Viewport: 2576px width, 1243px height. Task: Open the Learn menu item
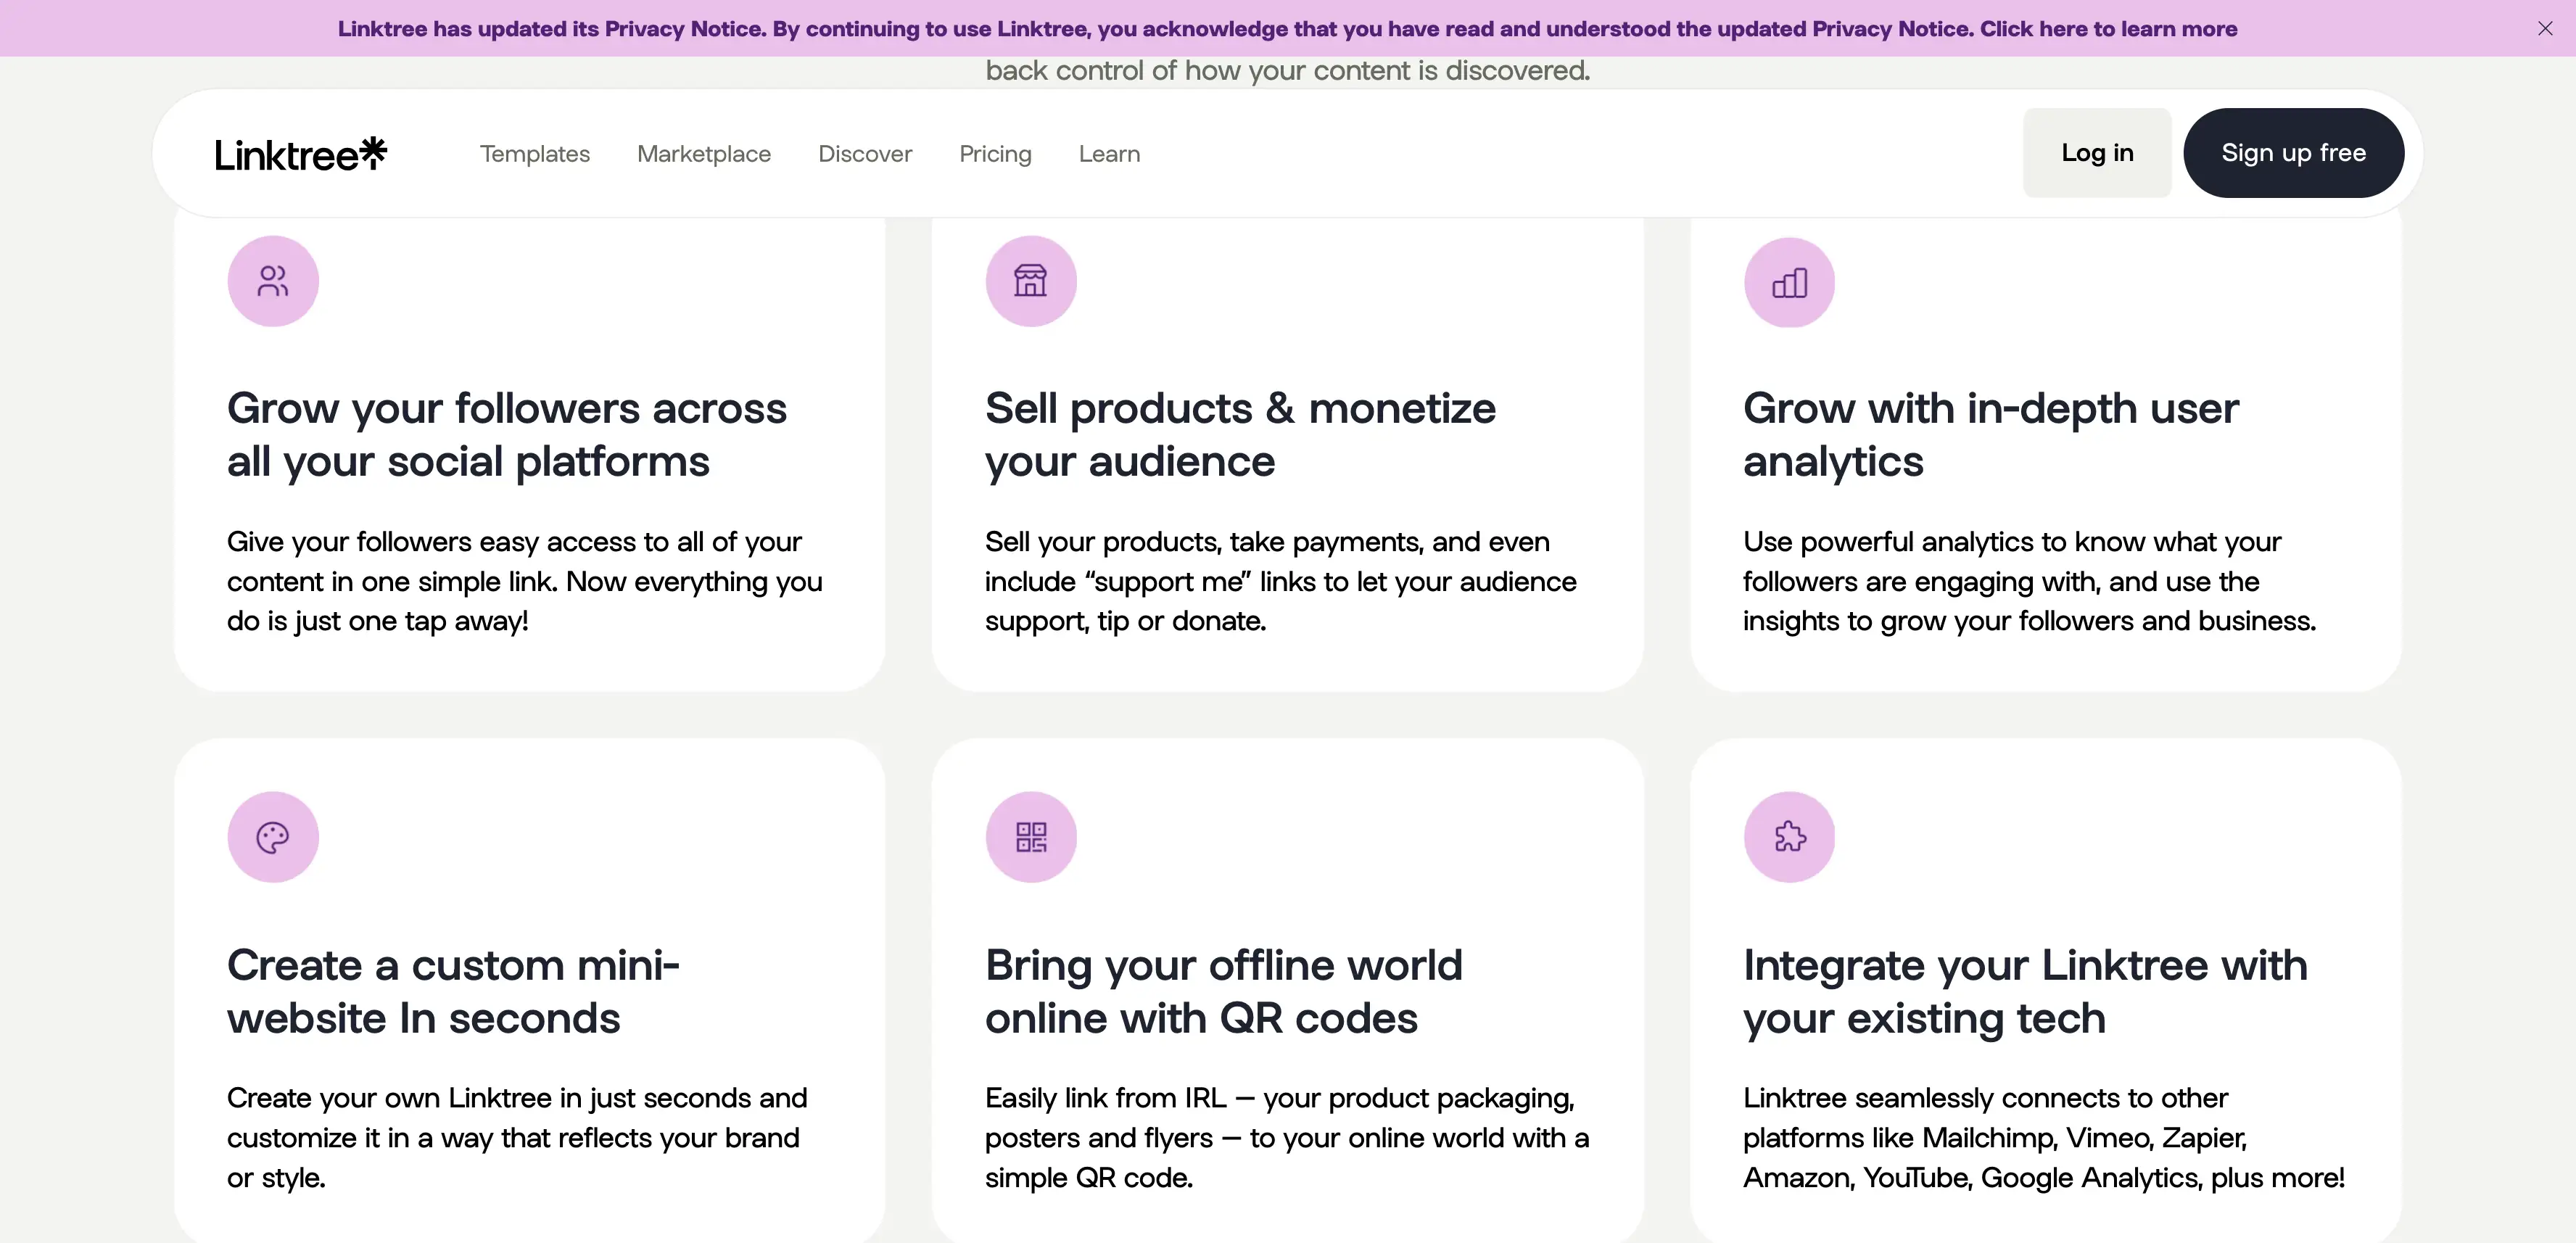pos(1109,153)
